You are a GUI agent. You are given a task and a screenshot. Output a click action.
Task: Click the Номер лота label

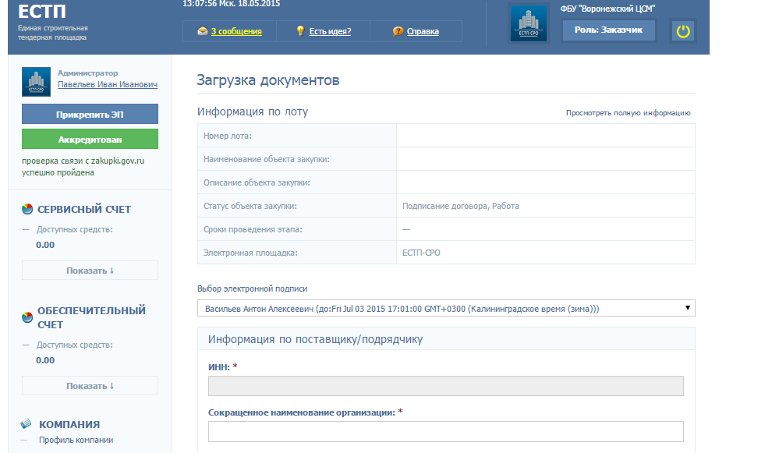pyautogui.click(x=228, y=136)
